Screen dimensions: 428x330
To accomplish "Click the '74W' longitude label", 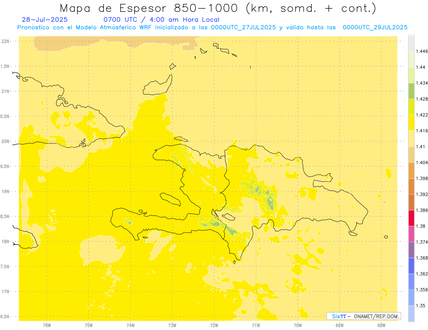I will [x=131, y=325].
